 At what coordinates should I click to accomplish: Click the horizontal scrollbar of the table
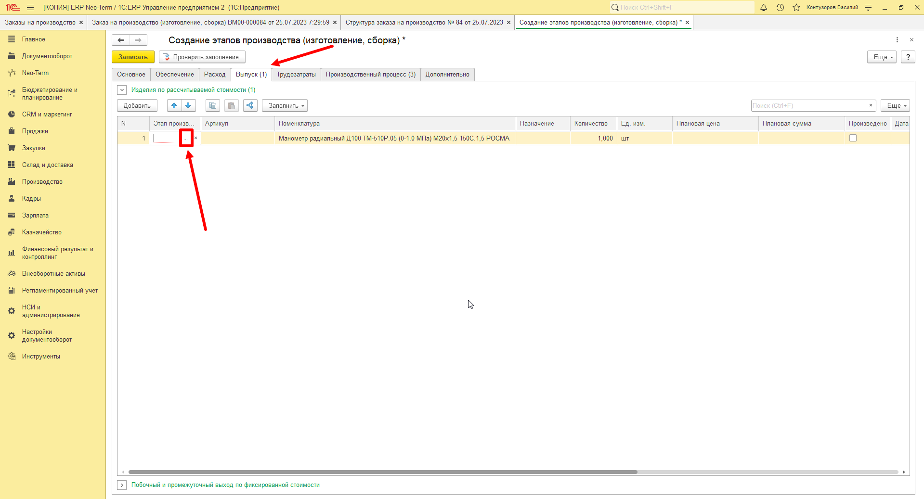pyautogui.click(x=383, y=472)
